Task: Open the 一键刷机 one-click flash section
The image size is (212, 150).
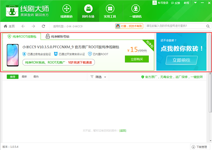Action: click(x=136, y=11)
